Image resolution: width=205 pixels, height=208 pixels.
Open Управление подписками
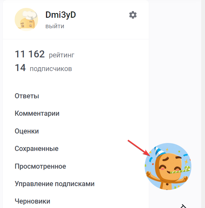click(x=55, y=184)
